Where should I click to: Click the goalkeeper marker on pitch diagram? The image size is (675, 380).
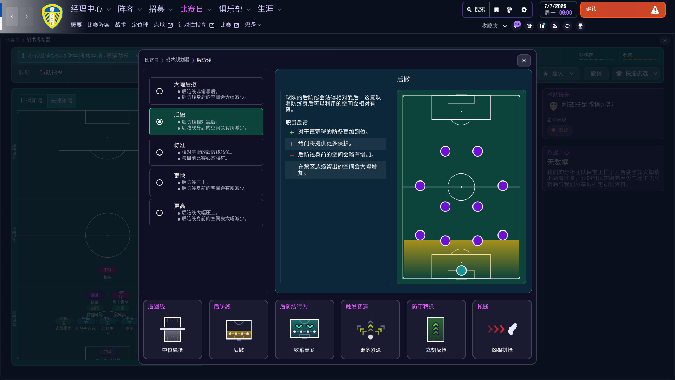click(x=461, y=271)
